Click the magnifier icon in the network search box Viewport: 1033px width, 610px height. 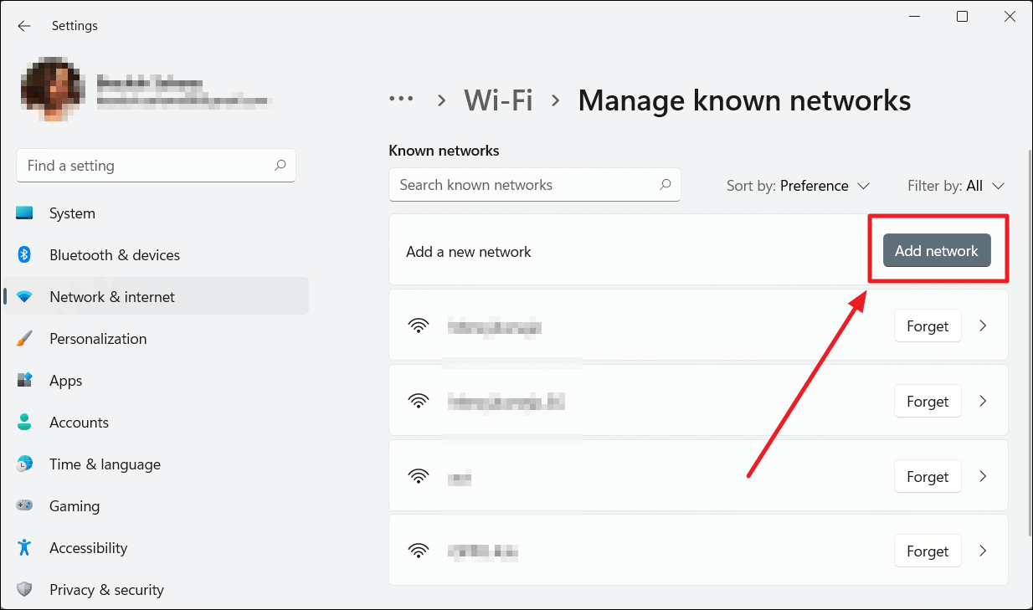[665, 184]
